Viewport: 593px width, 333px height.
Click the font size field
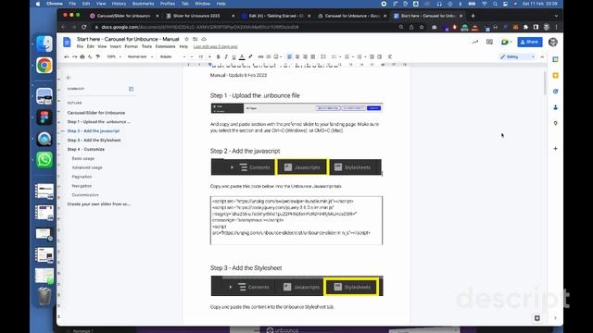(x=201, y=56)
